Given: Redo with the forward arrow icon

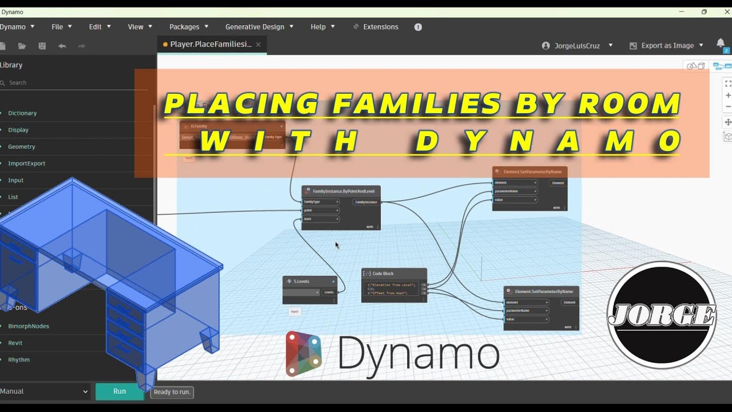Looking at the screenshot, I should (x=82, y=46).
